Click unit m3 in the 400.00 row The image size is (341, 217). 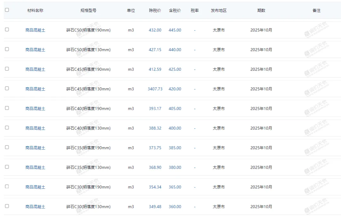point(131,128)
